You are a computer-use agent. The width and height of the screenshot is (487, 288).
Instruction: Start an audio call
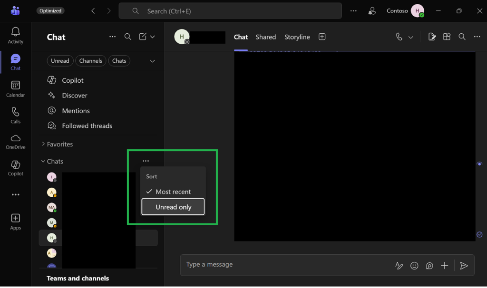tap(399, 37)
